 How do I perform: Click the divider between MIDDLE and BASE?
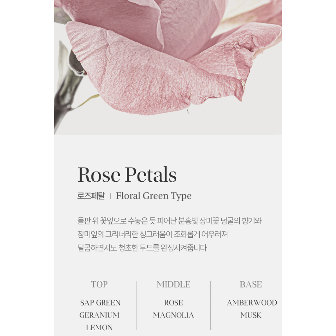[x=210, y=305]
